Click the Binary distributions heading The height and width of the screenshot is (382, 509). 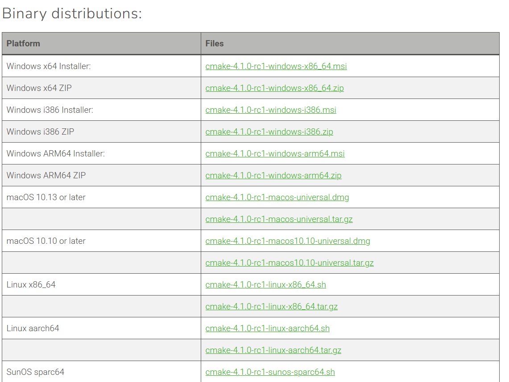pos(72,13)
